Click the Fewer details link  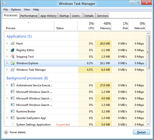click(18, 132)
